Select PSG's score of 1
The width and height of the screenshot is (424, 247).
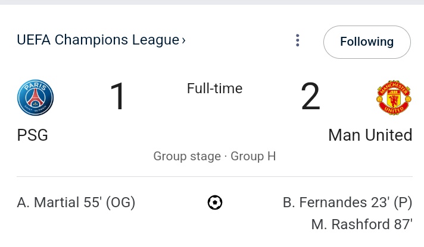coord(118,96)
